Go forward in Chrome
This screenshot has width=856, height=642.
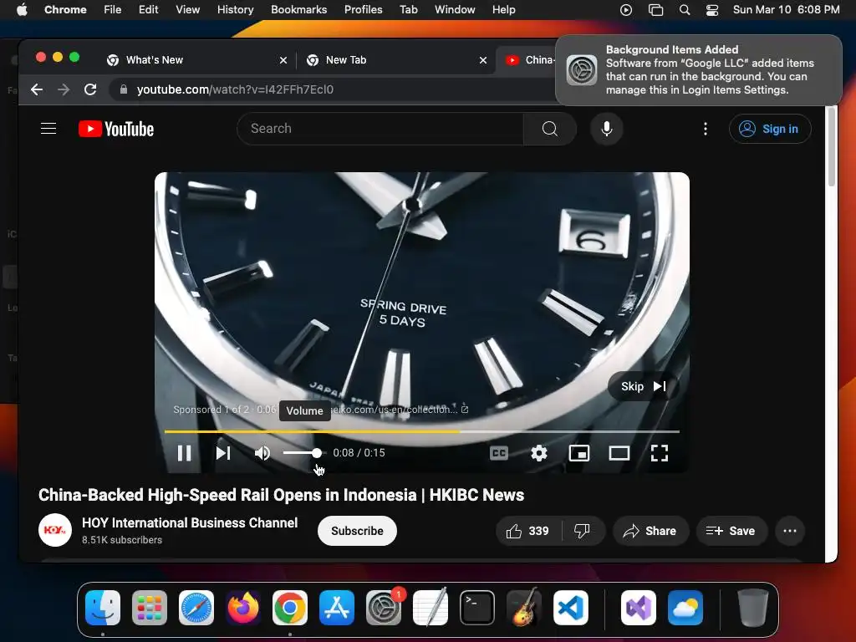(64, 89)
